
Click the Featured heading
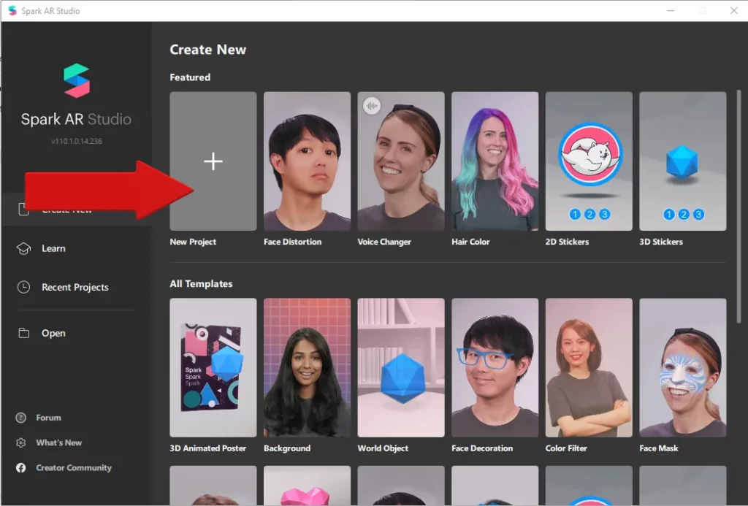190,77
